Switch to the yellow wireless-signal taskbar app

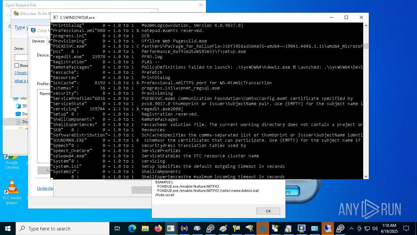[184, 228]
